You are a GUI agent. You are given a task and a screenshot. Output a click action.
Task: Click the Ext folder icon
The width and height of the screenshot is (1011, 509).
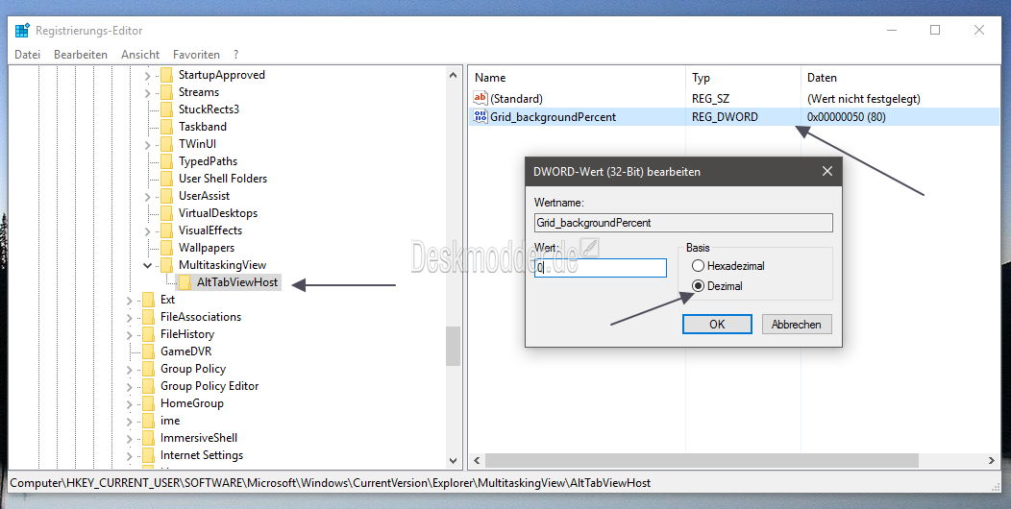148,300
